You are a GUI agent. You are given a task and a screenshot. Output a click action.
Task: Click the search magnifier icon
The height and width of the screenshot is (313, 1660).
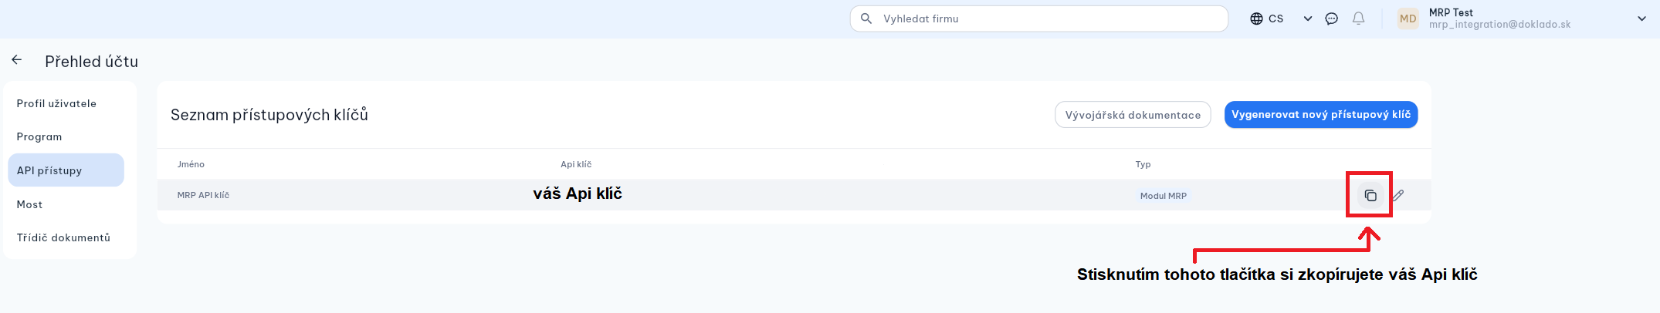866,19
